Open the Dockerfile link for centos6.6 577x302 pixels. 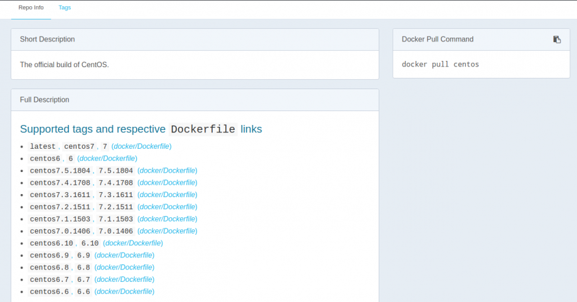click(x=124, y=291)
